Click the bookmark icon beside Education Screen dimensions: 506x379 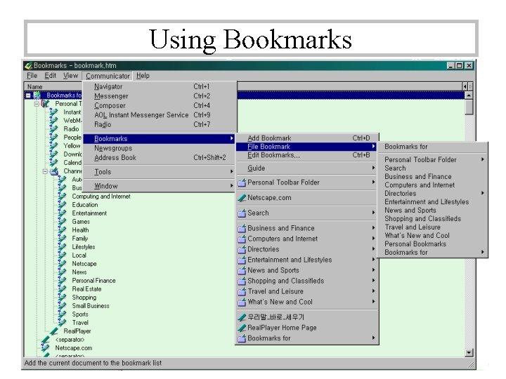coord(62,205)
